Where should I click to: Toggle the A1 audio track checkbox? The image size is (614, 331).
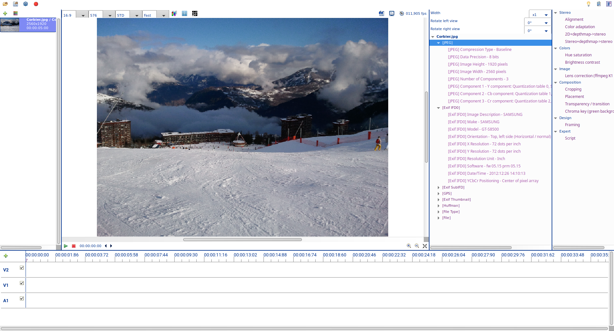(x=22, y=298)
